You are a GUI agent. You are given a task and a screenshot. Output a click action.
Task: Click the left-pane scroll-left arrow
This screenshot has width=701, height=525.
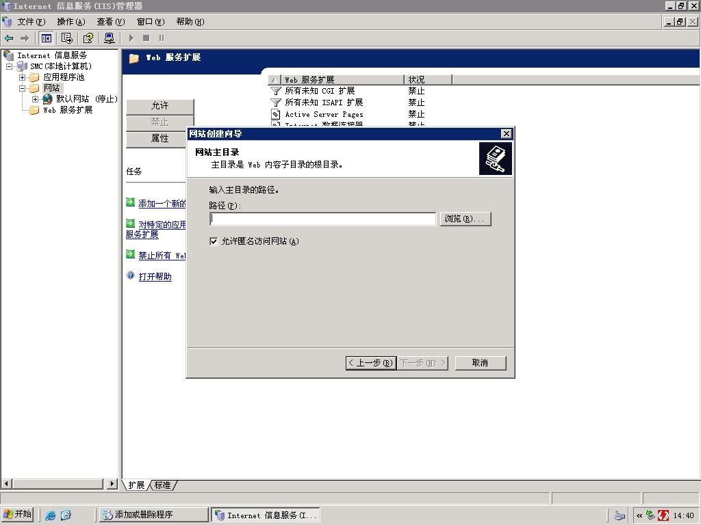(x=6, y=484)
